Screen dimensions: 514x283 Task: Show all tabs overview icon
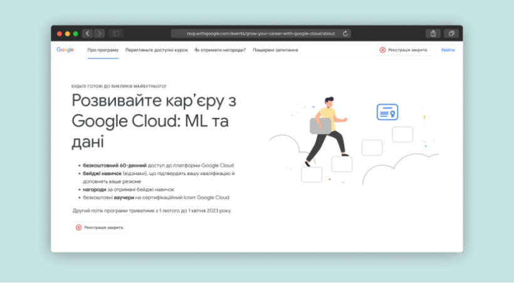[451, 33]
